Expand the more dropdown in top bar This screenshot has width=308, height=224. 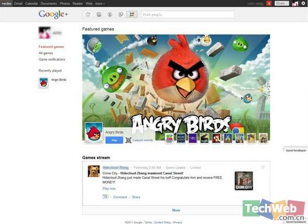[100, 3]
